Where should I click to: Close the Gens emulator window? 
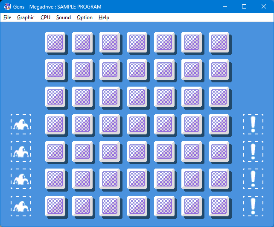264,7
